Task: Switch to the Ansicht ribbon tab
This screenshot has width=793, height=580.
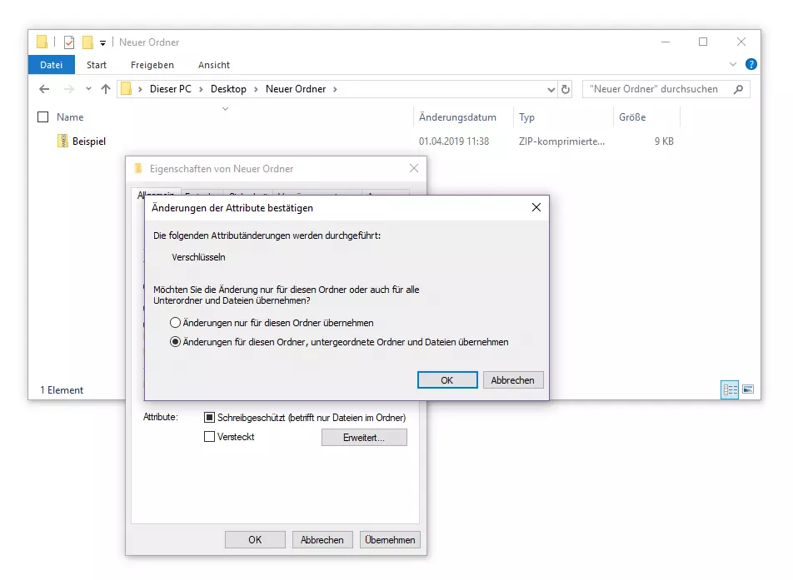Action: coord(214,65)
